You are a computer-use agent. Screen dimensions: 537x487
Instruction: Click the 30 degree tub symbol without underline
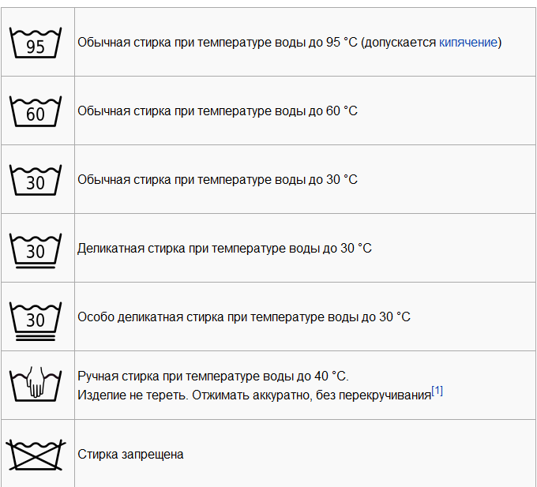point(36,180)
